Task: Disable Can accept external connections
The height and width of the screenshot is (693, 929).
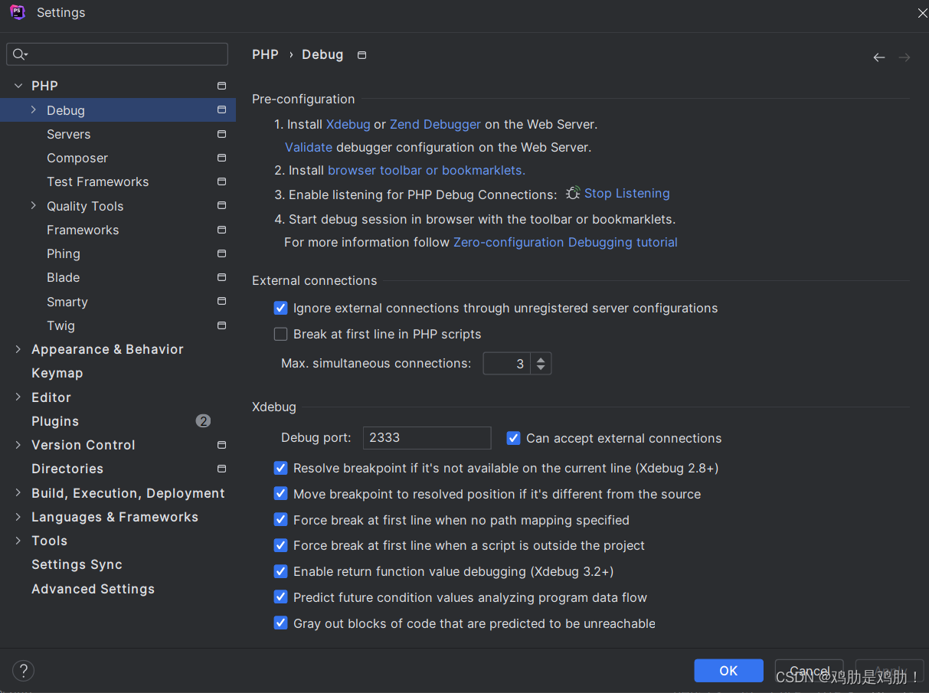Action: coord(513,438)
